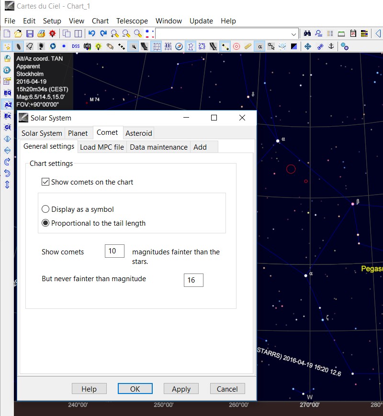Screen dimensions: 383x416
Task: Select the yellow ruler measurement icon
Action: [248, 47]
